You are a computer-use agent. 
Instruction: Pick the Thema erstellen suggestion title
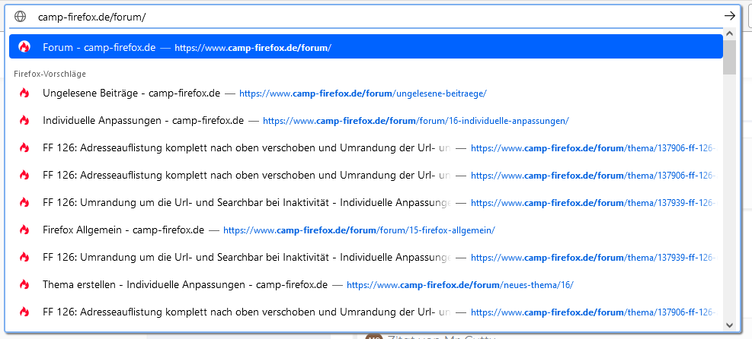[x=185, y=284]
